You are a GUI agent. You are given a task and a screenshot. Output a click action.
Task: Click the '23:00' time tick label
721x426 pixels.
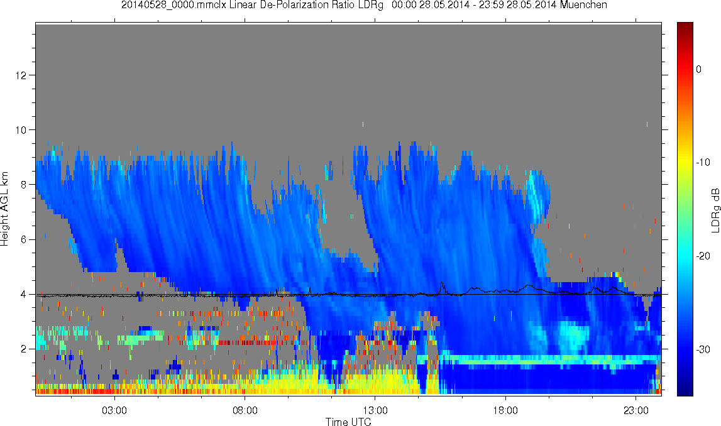coord(636,410)
